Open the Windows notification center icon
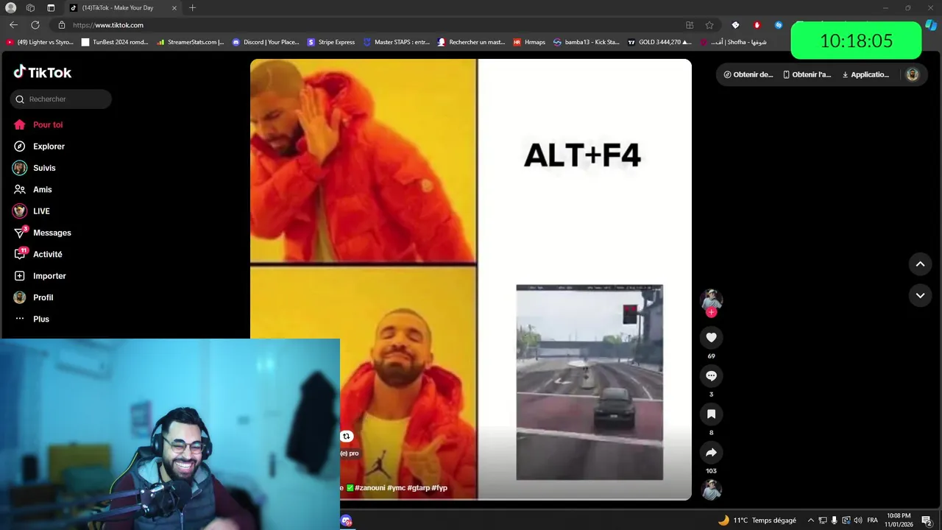This screenshot has width=942, height=530. tap(927, 520)
